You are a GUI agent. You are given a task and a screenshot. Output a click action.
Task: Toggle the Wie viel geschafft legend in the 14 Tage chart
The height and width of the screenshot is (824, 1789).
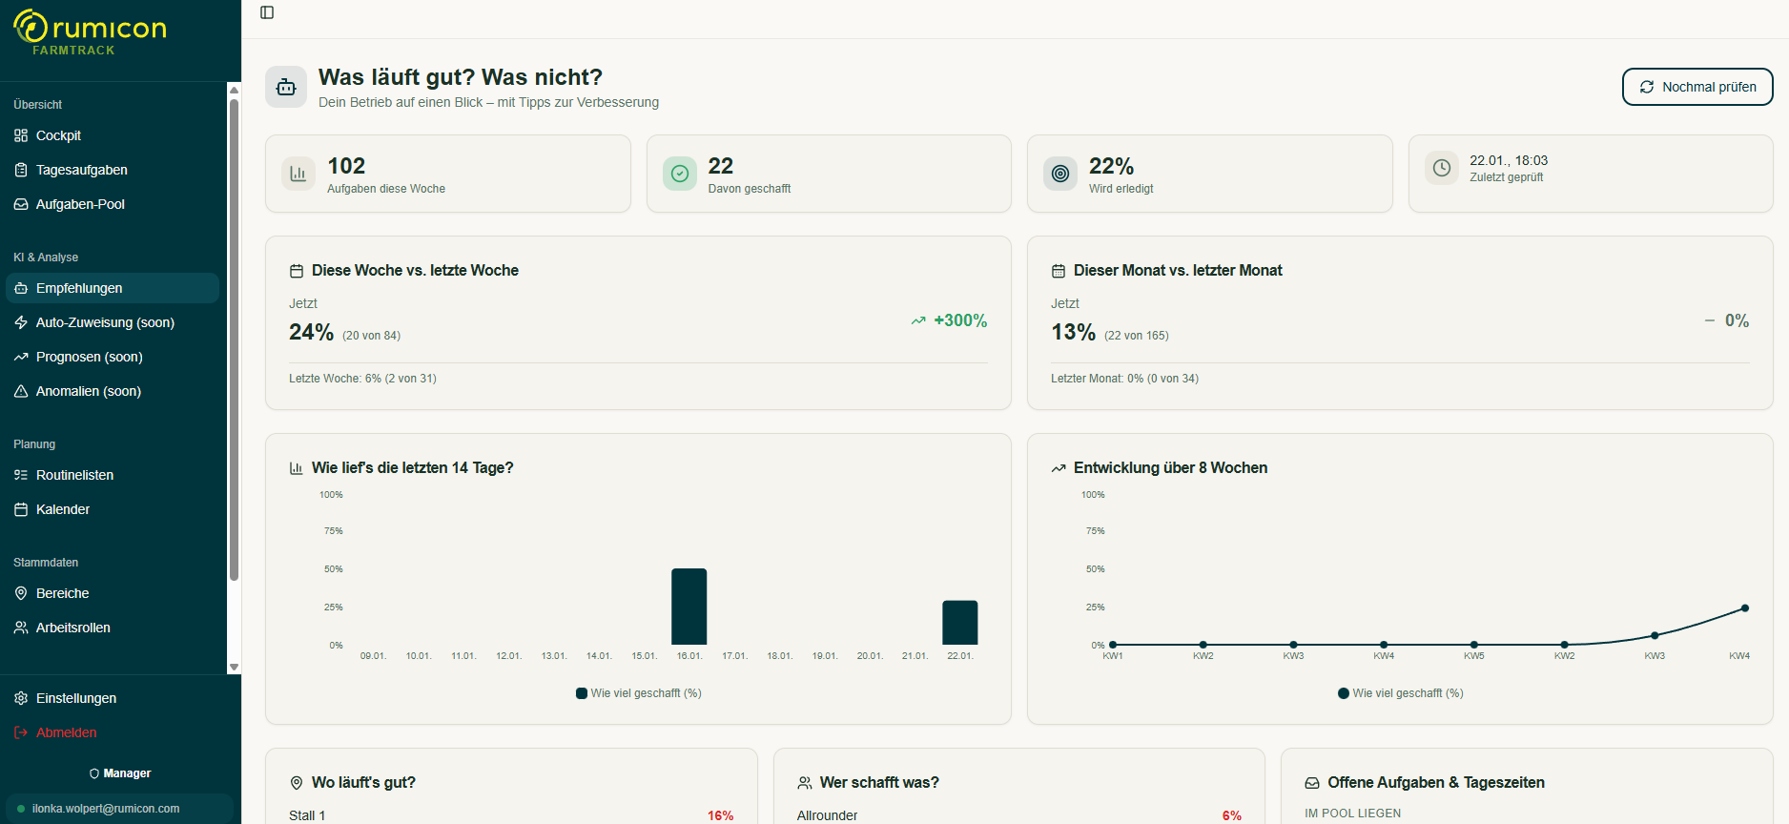639,693
